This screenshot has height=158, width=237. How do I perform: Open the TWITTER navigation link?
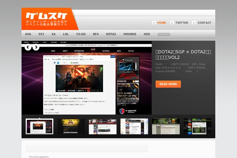click(x=182, y=23)
